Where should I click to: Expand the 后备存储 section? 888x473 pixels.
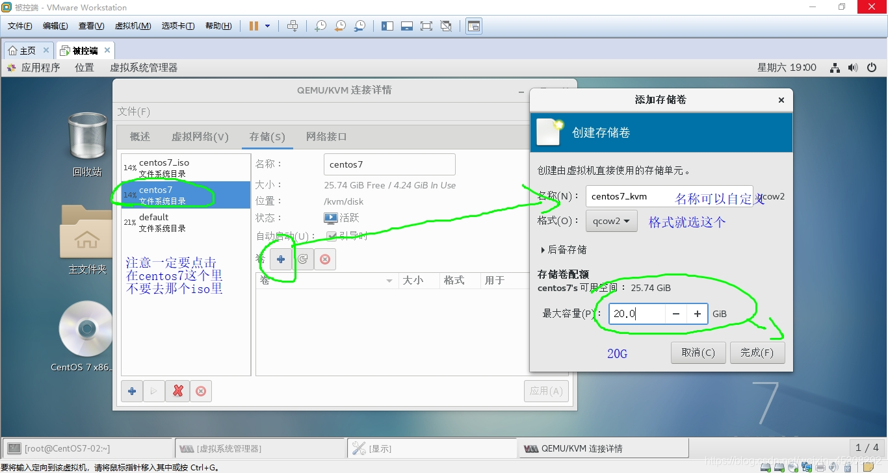pos(564,249)
